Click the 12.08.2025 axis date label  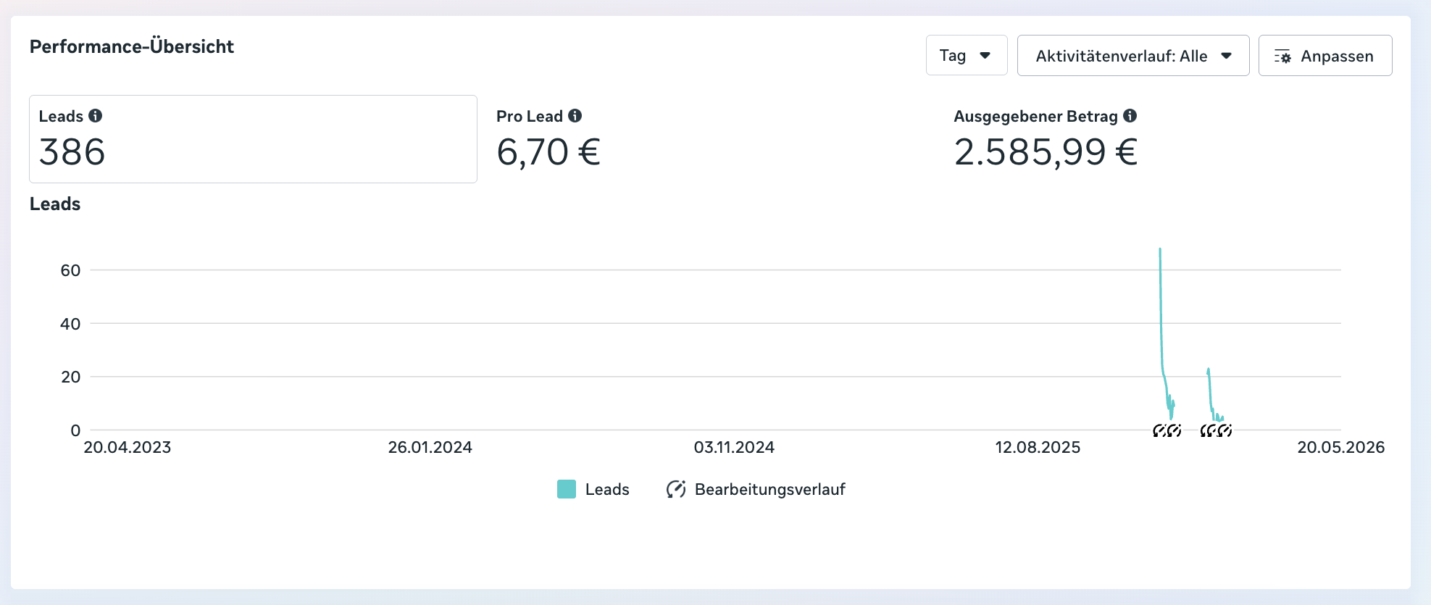pyautogui.click(x=1038, y=447)
